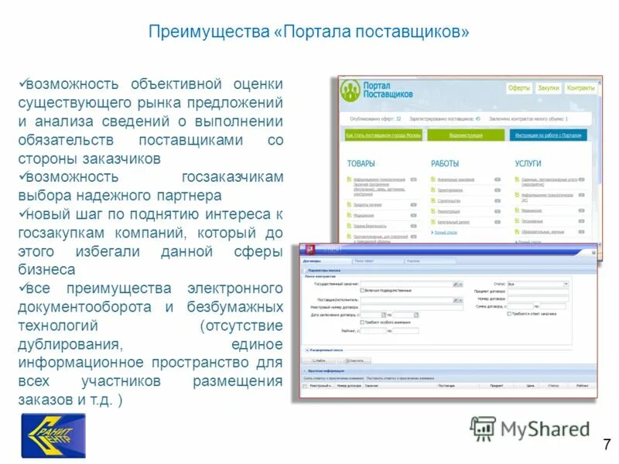Click the 'Государственный заказчик' input field
This screenshot has width=619, height=464.
(407, 284)
